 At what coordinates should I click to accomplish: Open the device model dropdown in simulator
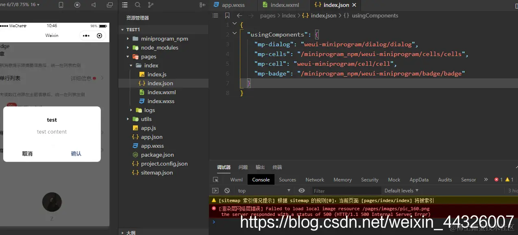[20, 4]
